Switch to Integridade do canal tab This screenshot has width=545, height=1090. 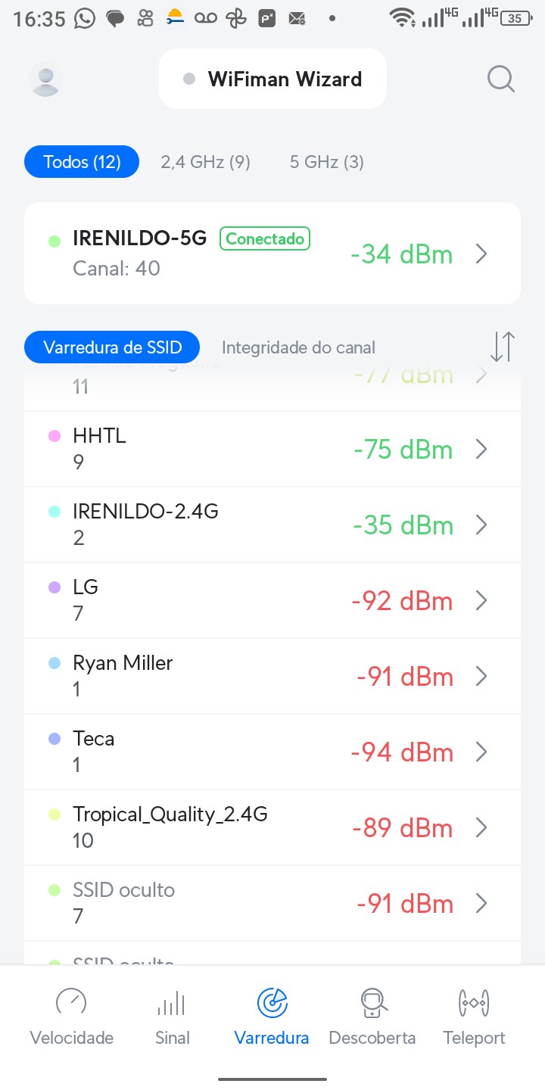pyautogui.click(x=298, y=347)
